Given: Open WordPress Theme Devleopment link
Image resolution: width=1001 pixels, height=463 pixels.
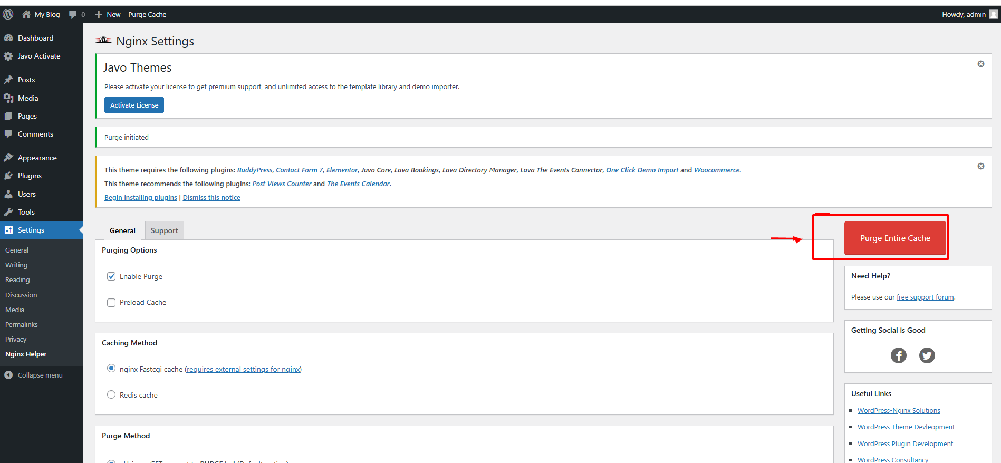Looking at the screenshot, I should coord(906,427).
